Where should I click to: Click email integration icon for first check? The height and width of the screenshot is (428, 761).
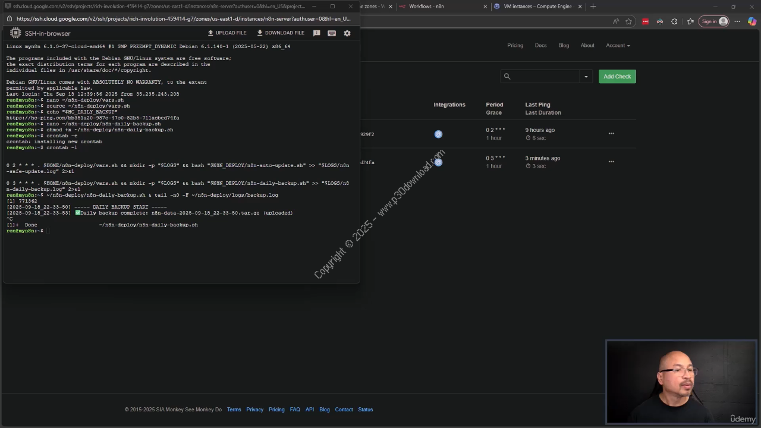(x=438, y=134)
